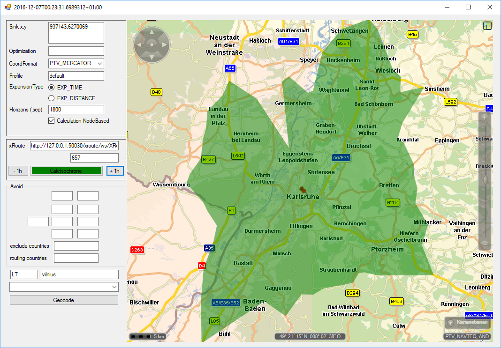
Task: Click the Horizons input field
Action: pos(76,110)
